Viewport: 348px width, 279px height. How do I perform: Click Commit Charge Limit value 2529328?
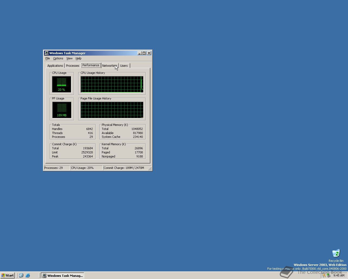click(x=87, y=152)
